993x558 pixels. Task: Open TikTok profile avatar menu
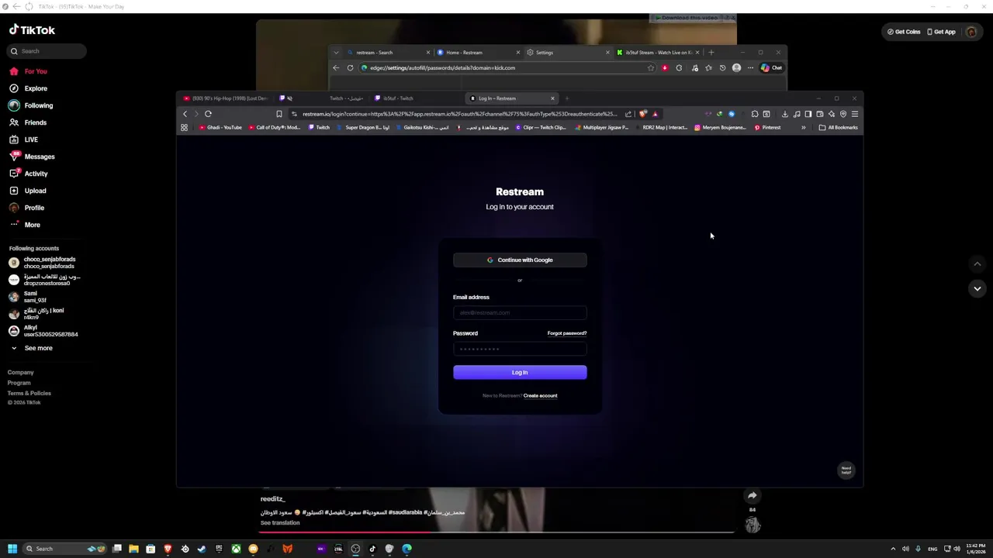[971, 32]
